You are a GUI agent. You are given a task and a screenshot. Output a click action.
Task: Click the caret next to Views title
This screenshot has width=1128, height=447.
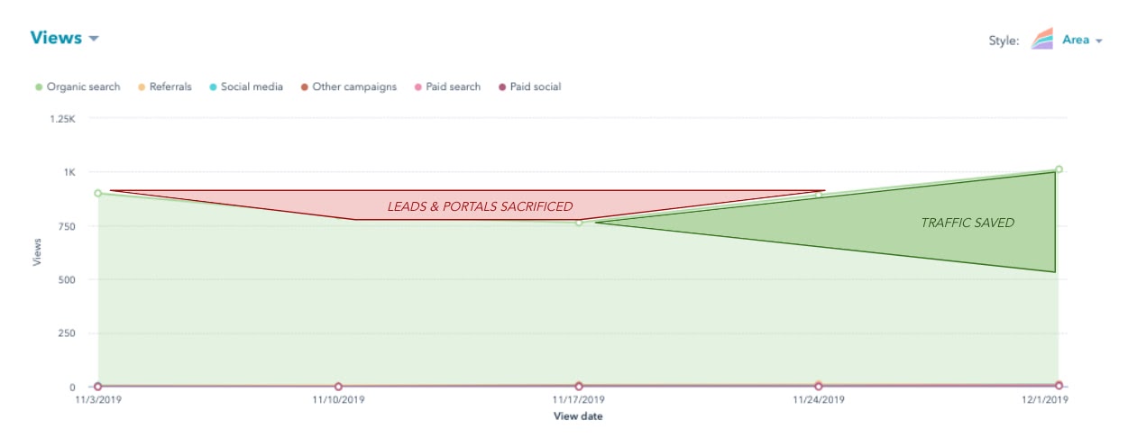94,39
